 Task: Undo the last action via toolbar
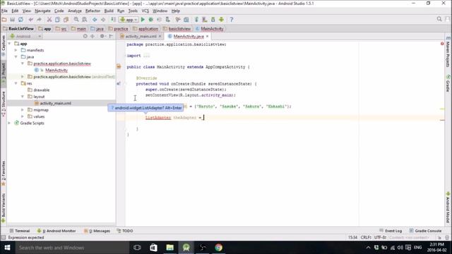point(31,20)
